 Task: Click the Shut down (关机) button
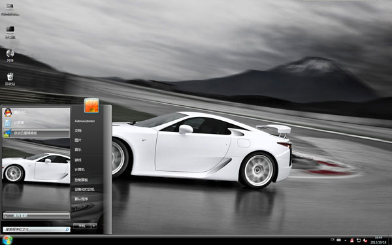click(x=82, y=226)
